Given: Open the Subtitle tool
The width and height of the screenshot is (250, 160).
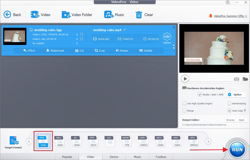Looking at the screenshot, I should tap(146, 51).
